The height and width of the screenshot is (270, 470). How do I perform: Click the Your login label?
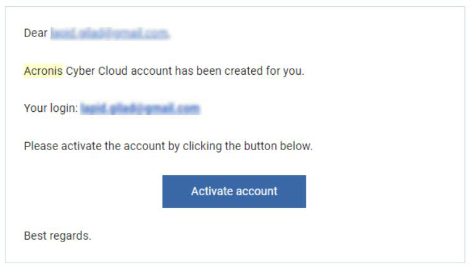pos(51,108)
